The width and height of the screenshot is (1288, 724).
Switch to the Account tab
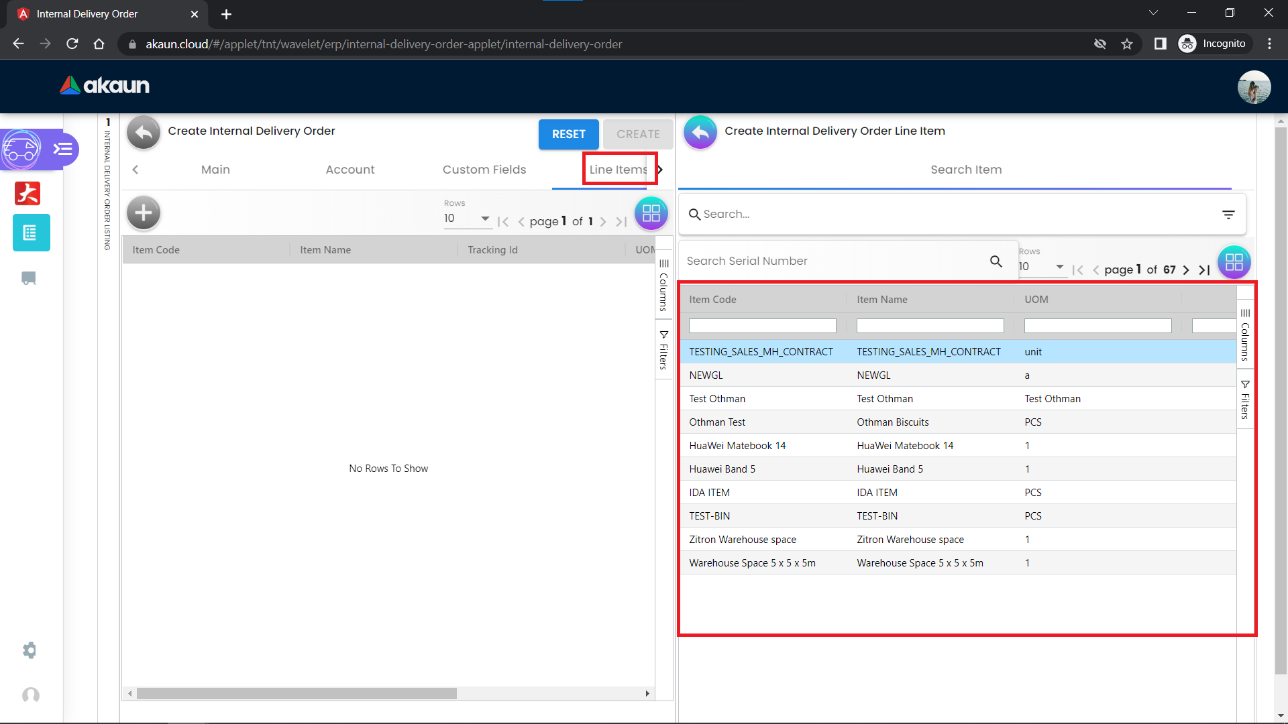350,170
